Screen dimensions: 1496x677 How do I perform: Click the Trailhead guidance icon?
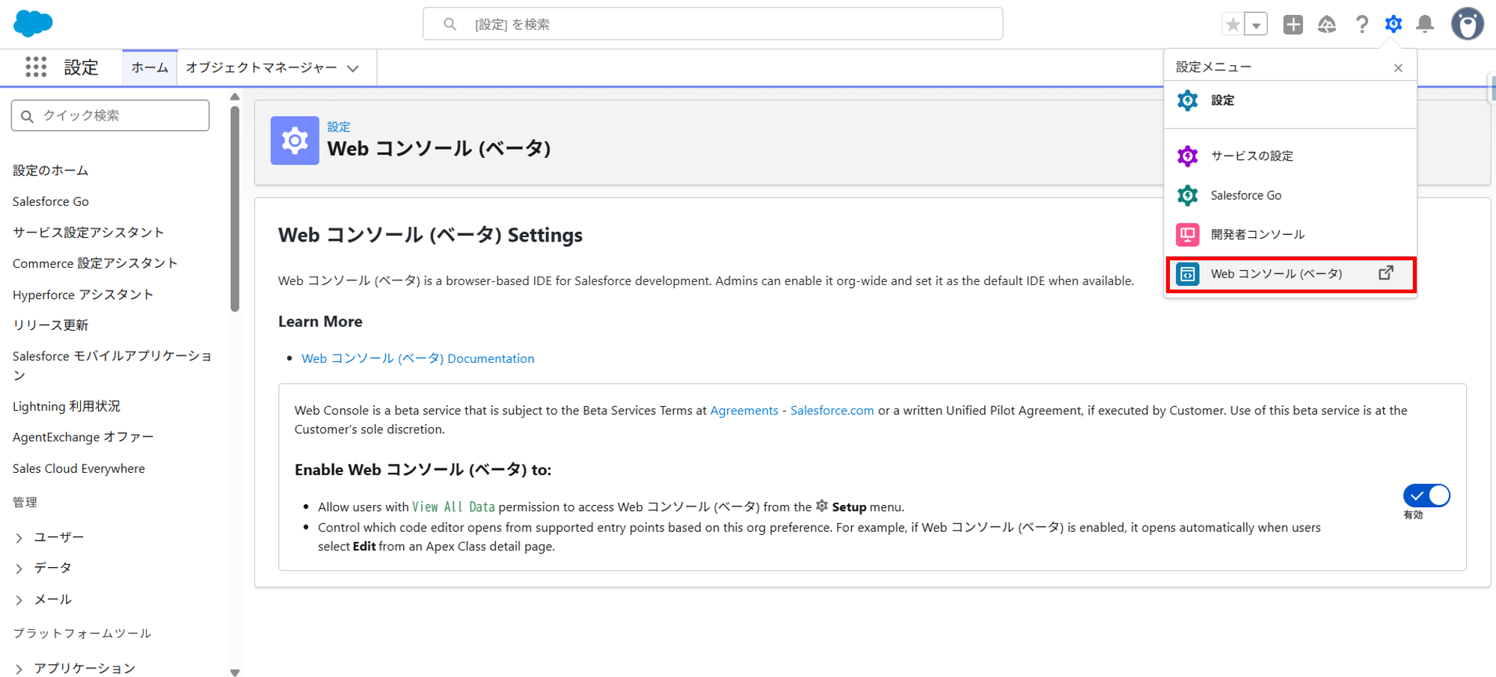(x=1327, y=25)
